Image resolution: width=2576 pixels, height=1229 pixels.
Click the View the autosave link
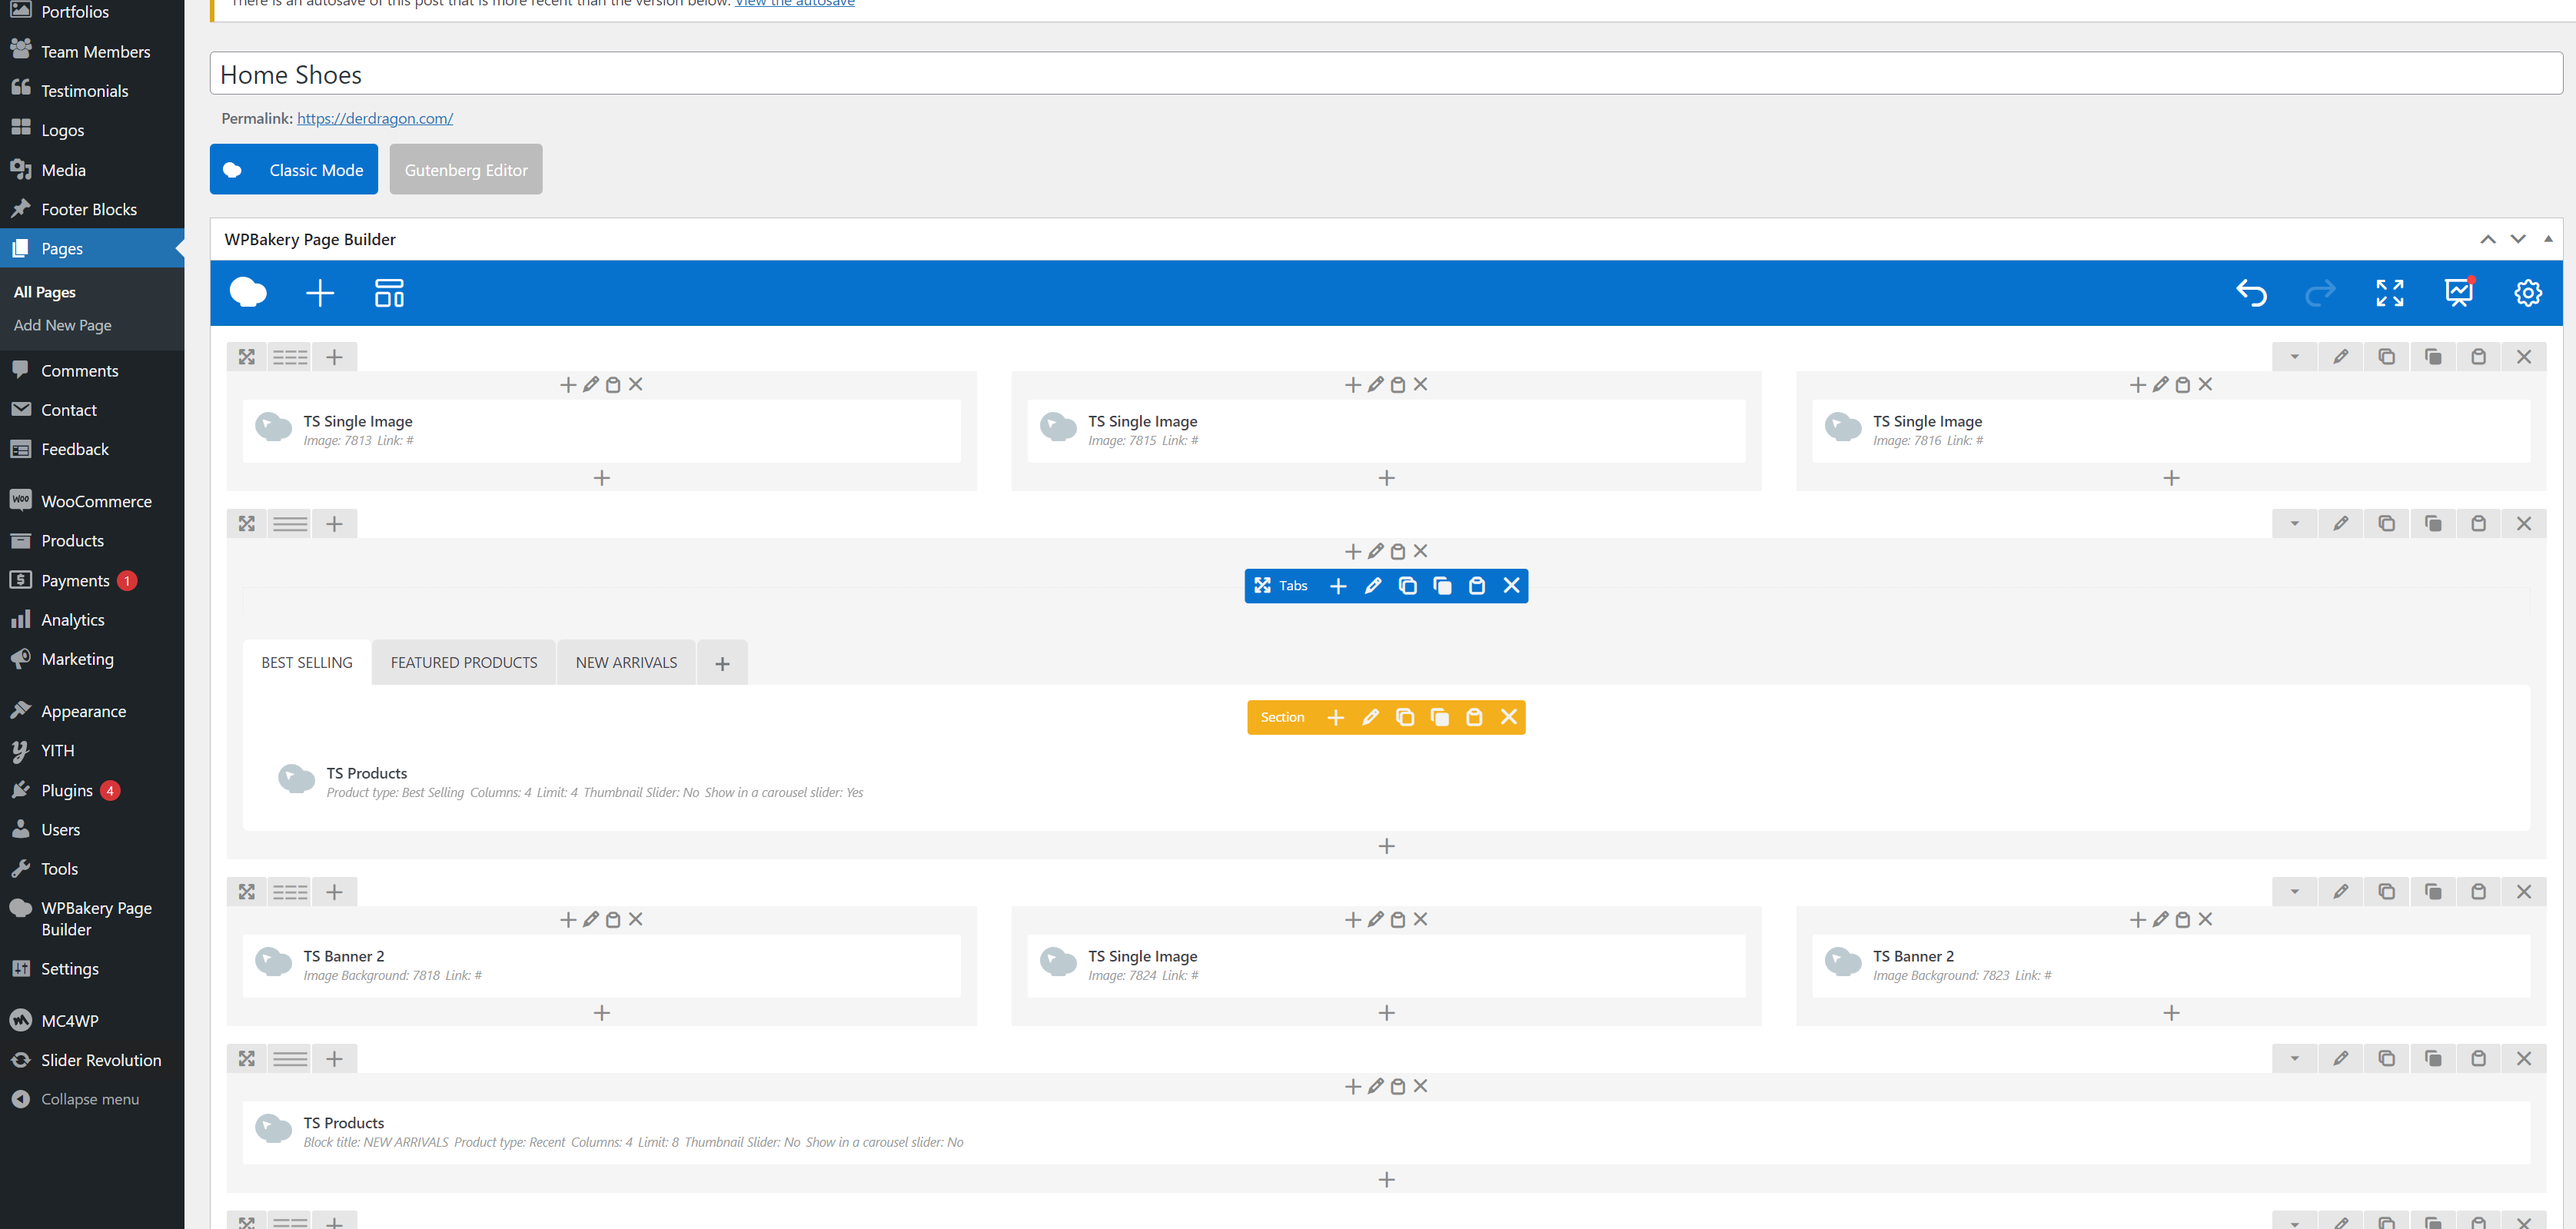795,4
